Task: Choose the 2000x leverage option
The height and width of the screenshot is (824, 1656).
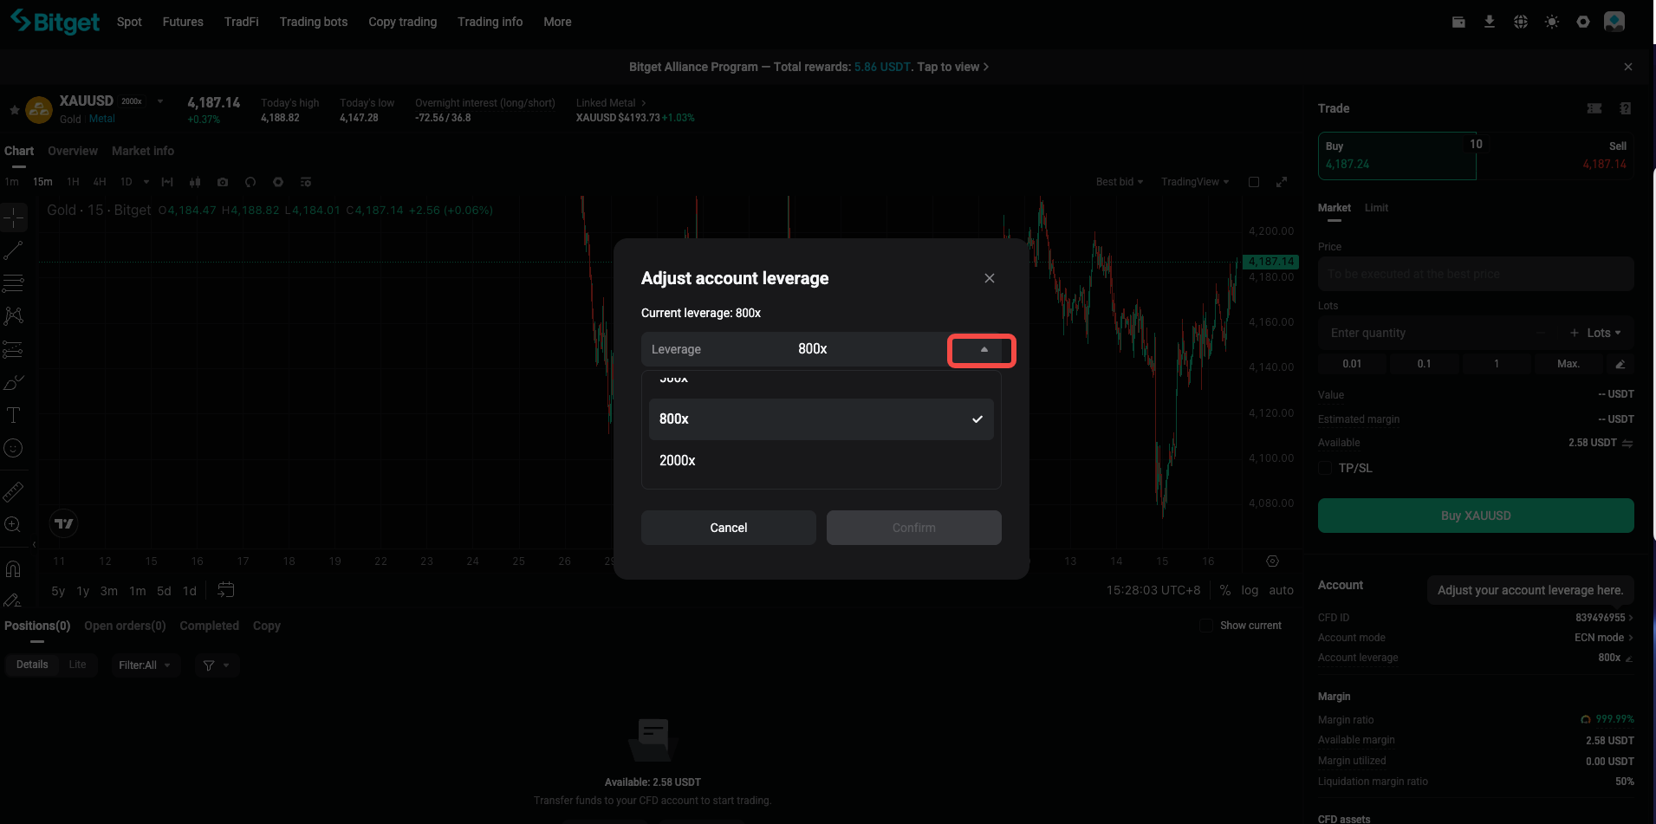Action: point(821,460)
